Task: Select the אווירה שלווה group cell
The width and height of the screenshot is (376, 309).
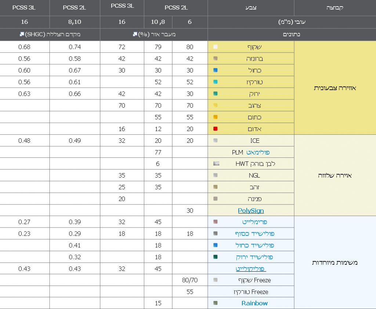Action: (335, 175)
